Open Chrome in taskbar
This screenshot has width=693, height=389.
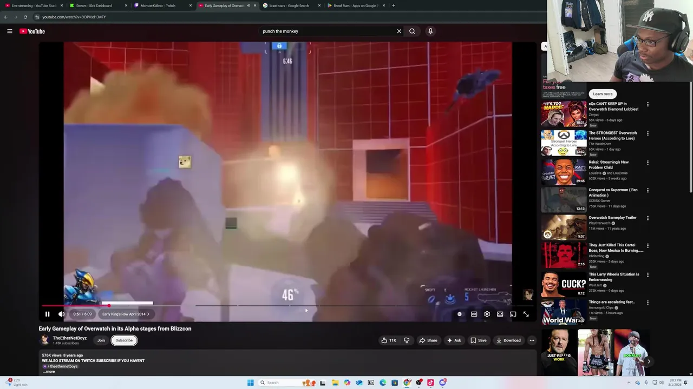click(x=407, y=383)
